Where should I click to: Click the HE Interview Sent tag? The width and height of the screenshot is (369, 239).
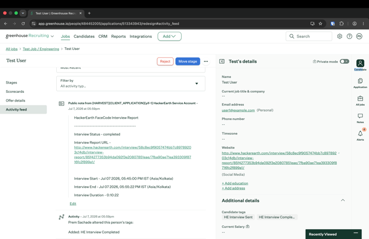coord(238,217)
